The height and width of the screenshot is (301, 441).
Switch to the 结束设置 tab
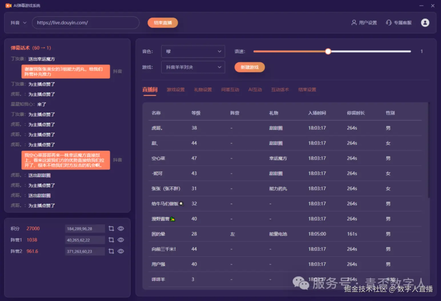pos(307,90)
